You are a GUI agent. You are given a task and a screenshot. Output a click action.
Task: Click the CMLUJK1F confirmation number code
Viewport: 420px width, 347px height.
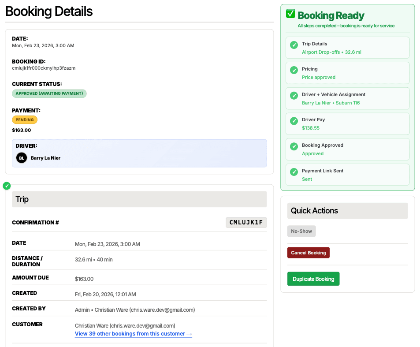pos(246,222)
